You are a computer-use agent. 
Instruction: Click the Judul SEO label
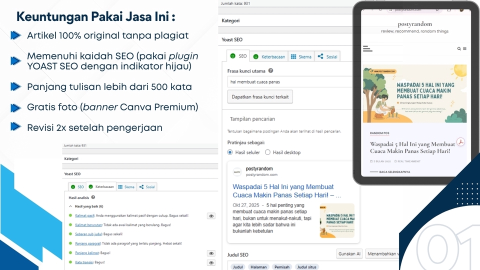(x=238, y=254)
